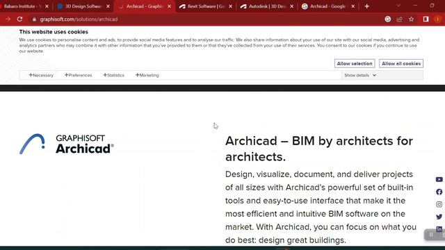Click the graphisoft.com address bar
Image resolution: width=445 pixels, height=250 pixels.
(204, 19)
